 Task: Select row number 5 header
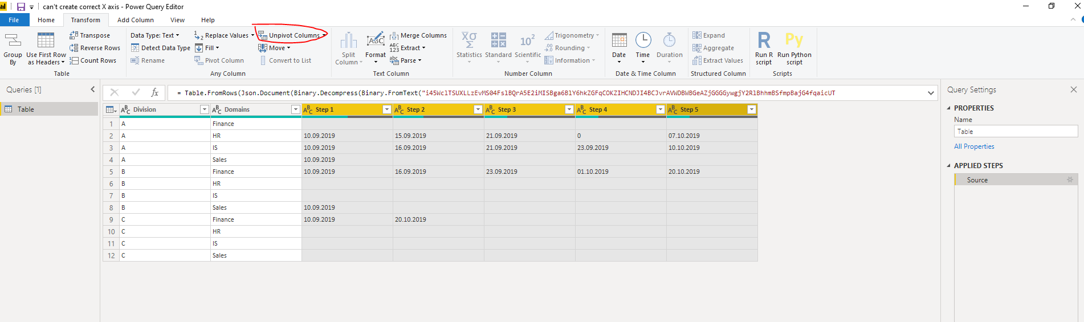[x=111, y=172]
